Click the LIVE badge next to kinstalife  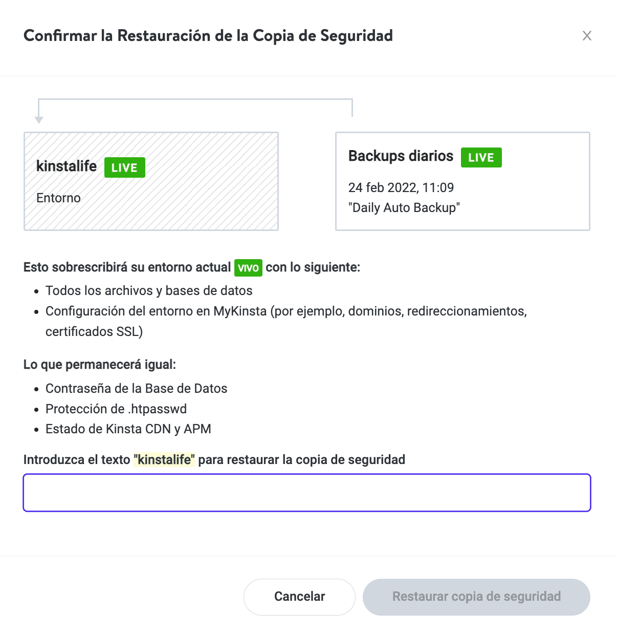coord(124,167)
